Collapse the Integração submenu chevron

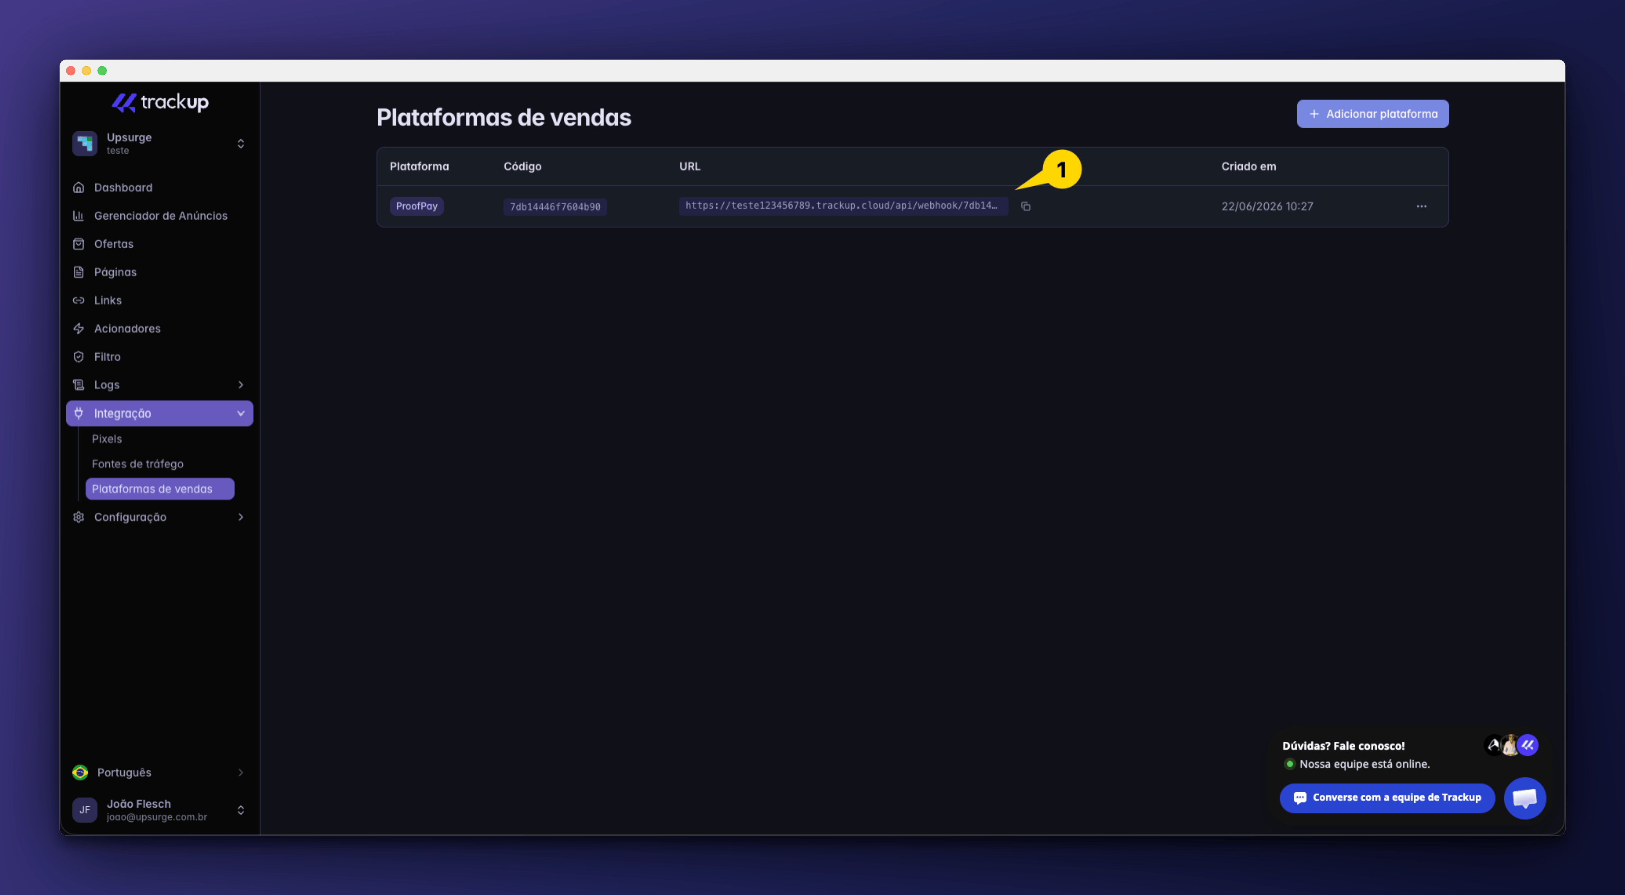240,413
